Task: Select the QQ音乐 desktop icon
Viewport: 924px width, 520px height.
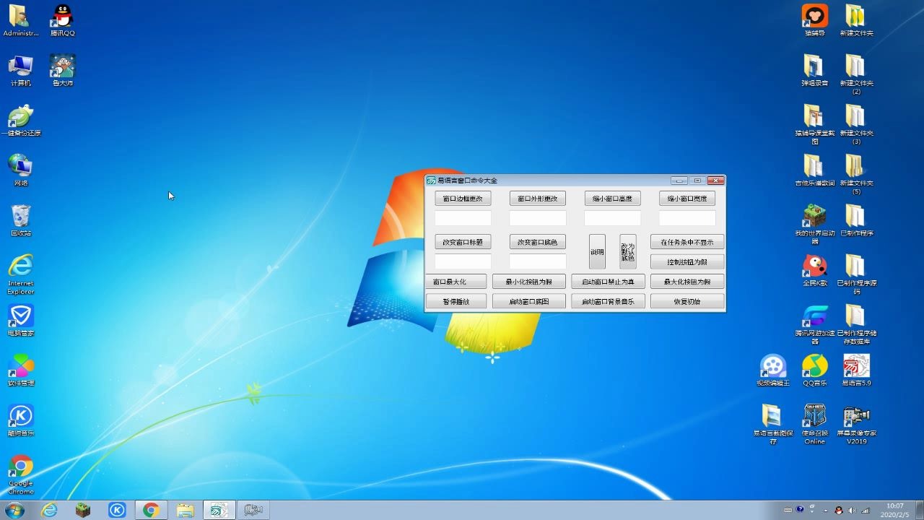Action: (814, 370)
